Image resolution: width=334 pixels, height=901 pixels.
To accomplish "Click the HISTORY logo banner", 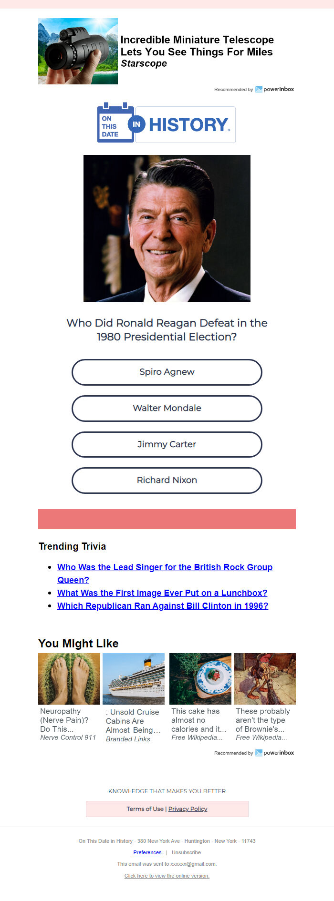I will (186, 124).
